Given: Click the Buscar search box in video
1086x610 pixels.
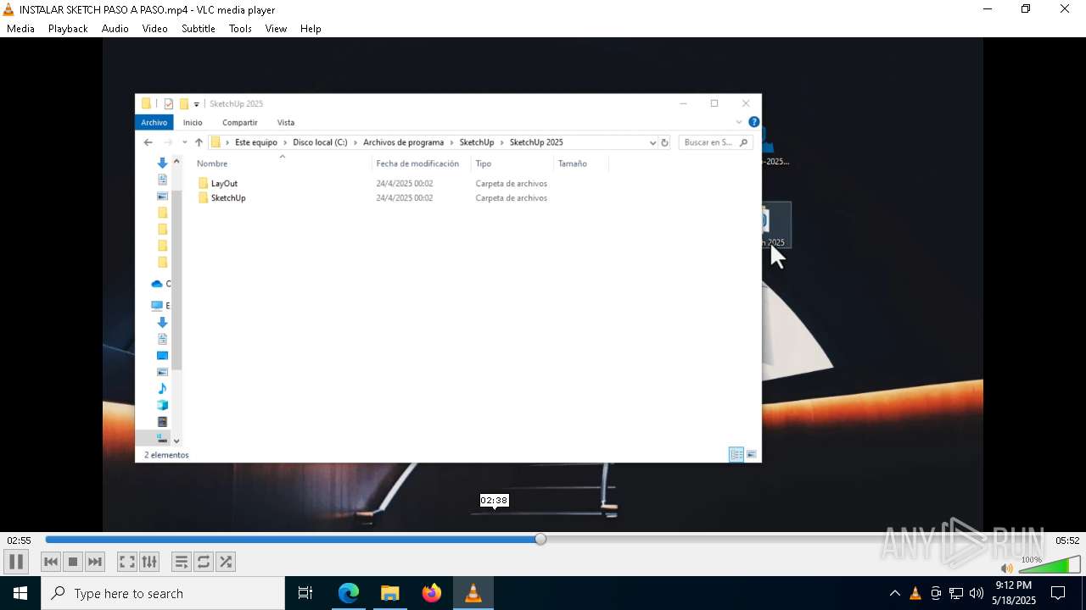Looking at the screenshot, I should [x=715, y=142].
